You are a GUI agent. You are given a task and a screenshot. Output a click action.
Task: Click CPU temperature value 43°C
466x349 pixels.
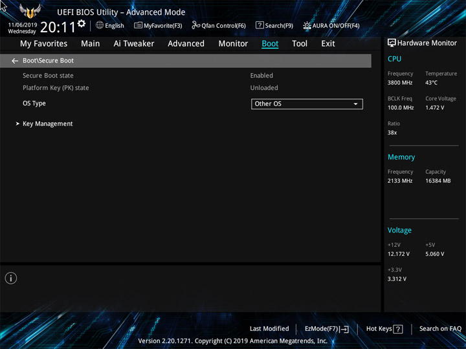431,83
